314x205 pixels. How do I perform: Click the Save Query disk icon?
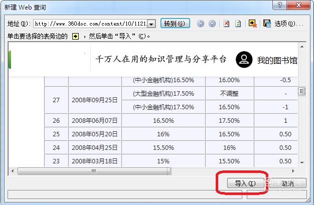[267, 24]
